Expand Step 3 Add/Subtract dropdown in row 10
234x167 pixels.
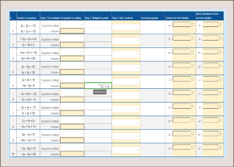click(x=126, y=150)
